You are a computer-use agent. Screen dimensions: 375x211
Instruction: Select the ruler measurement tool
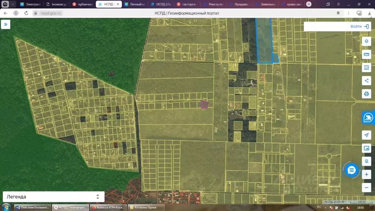(366, 55)
